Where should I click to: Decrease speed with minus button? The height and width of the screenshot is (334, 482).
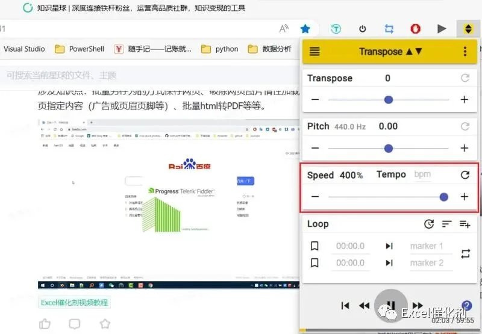315,196
